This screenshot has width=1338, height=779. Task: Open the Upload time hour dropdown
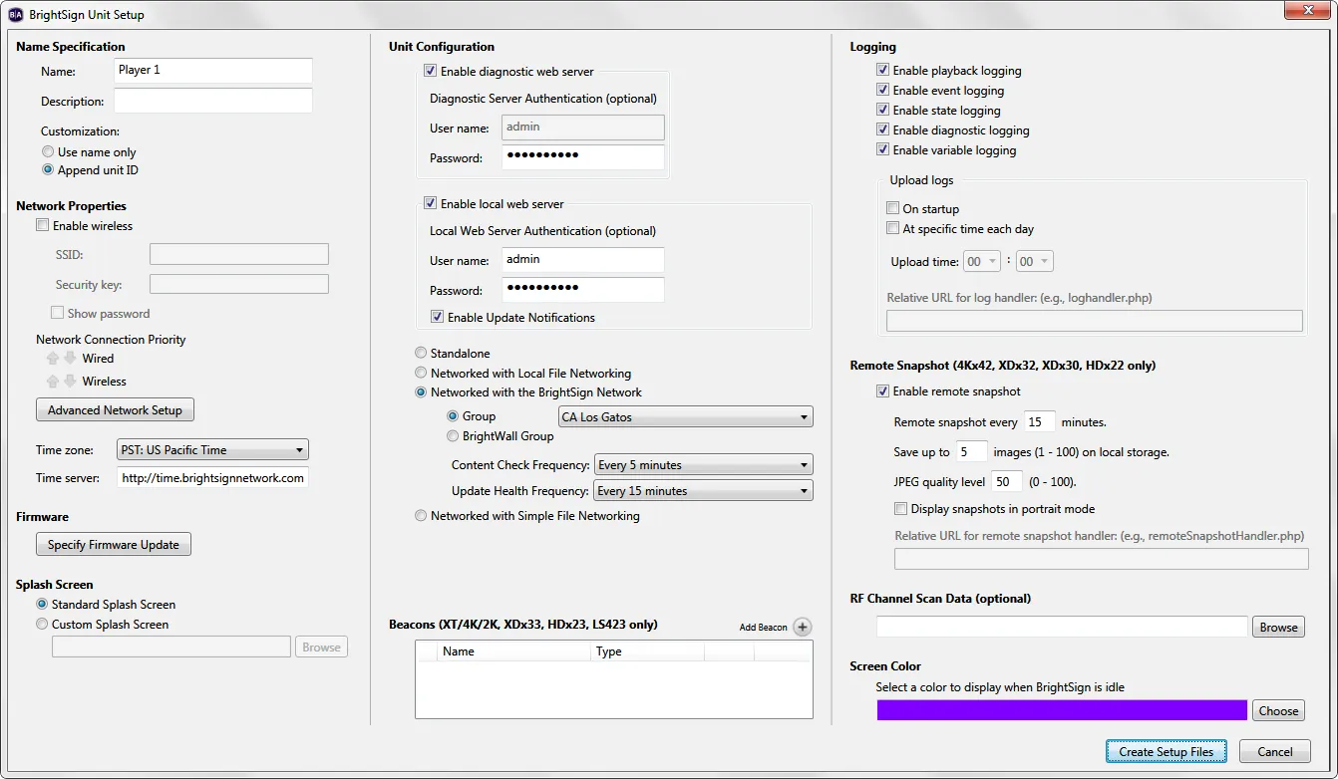[982, 262]
